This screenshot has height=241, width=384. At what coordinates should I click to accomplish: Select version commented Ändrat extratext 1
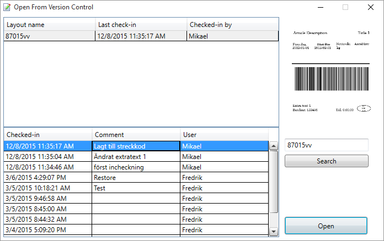pyautogui.click(x=136, y=157)
